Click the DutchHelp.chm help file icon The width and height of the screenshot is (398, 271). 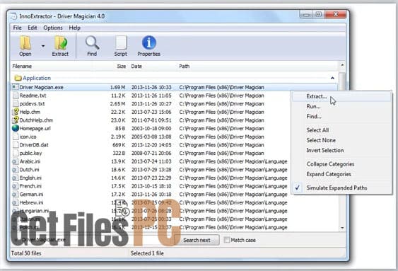pyautogui.click(x=16, y=120)
